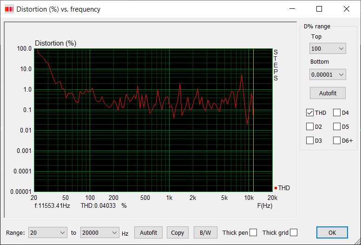Uncheck the THD checkbox

(310, 113)
